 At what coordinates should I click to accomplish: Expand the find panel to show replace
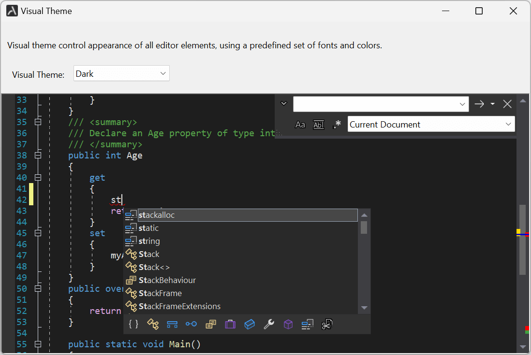284,103
